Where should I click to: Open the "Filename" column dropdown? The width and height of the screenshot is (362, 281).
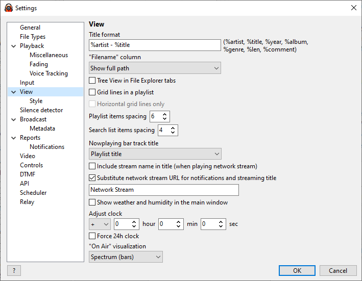point(155,68)
